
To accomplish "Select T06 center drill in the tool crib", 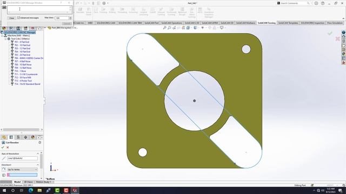I will pos(29,58).
